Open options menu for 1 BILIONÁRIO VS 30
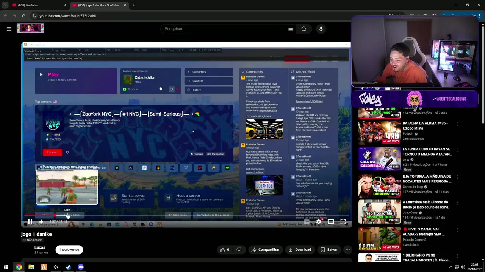The image size is (485, 272). point(458,256)
